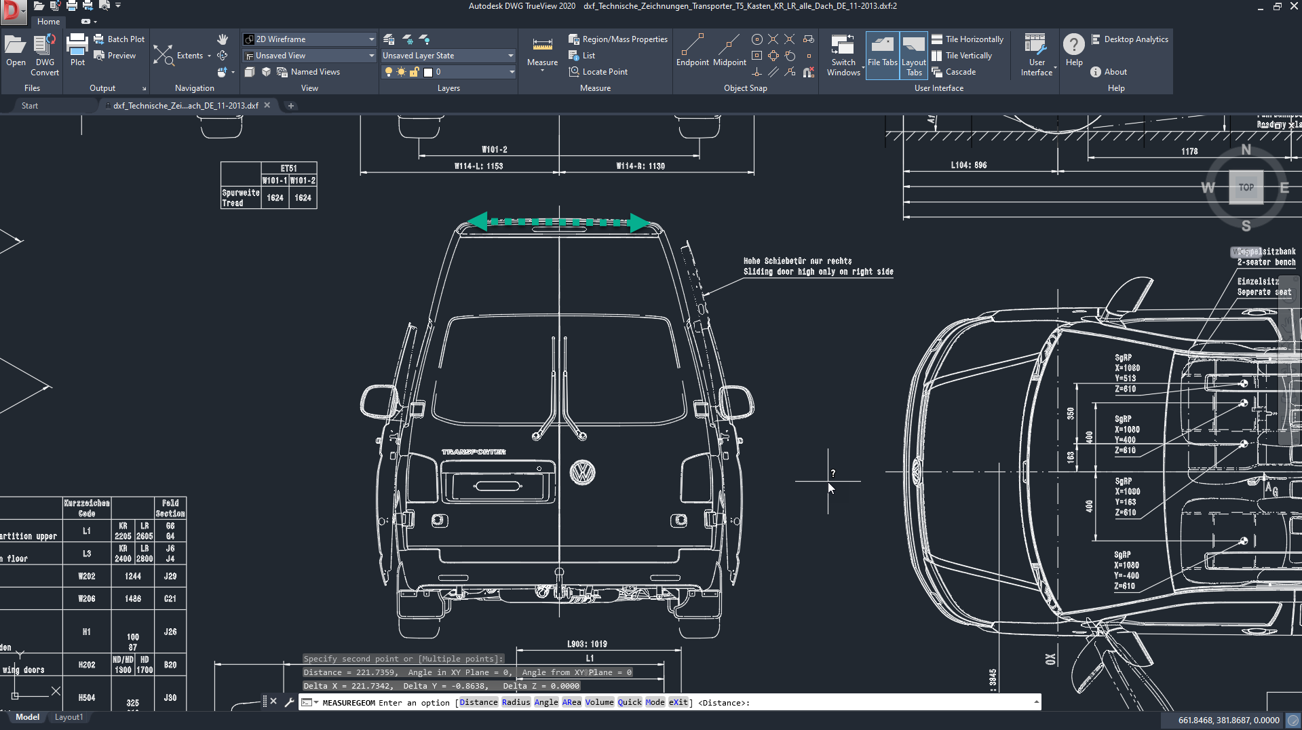
Task: Tile windows horizontally
Action: pos(968,39)
